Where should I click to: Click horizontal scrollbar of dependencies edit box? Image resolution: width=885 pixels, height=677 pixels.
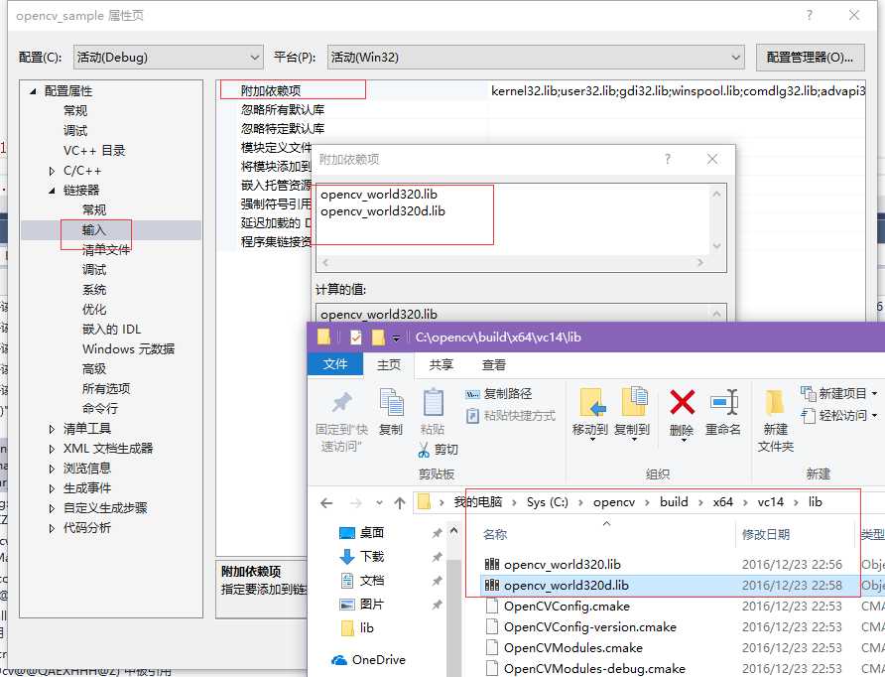(513, 262)
